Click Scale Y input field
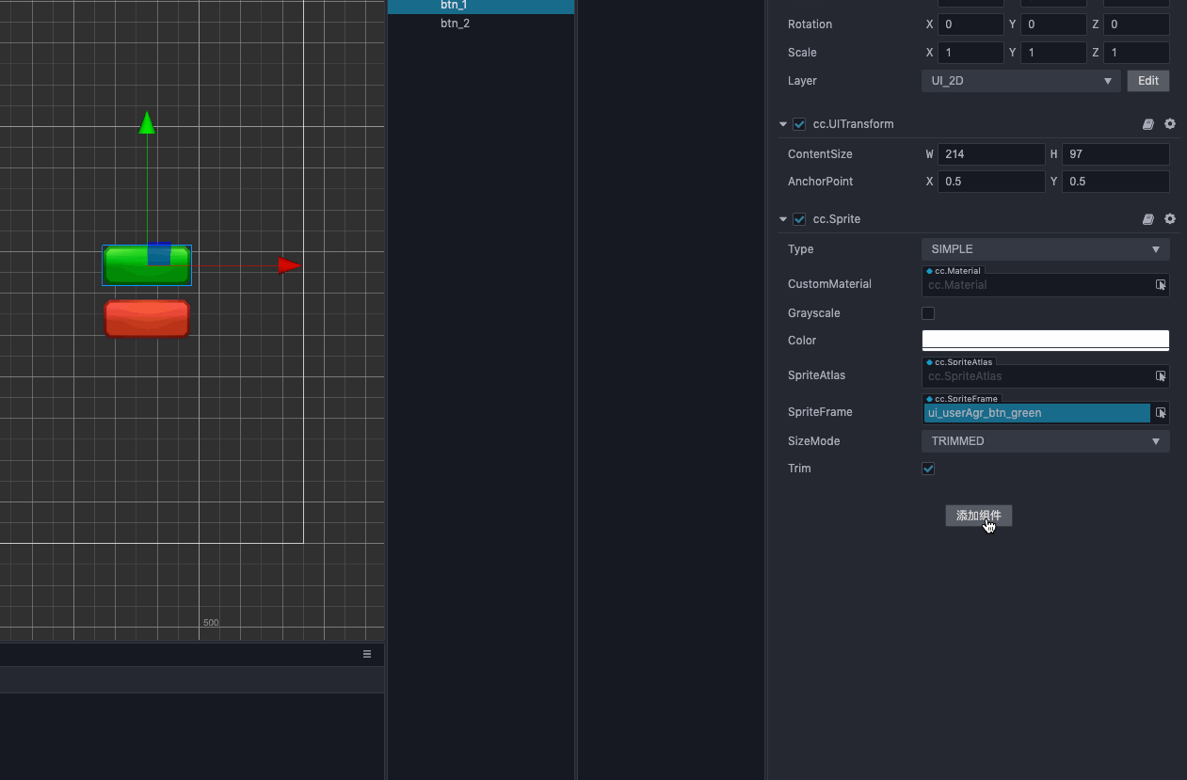 pos(1053,53)
